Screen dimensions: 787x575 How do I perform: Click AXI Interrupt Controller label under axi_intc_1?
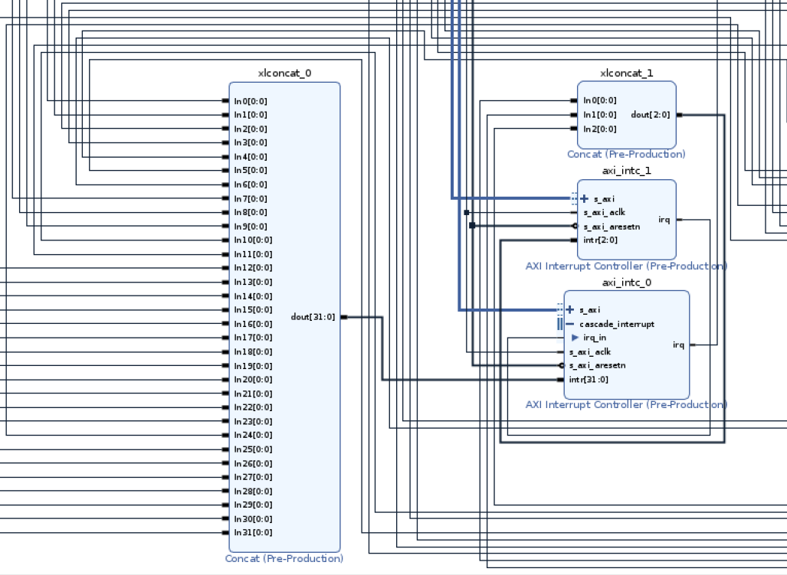[626, 266]
